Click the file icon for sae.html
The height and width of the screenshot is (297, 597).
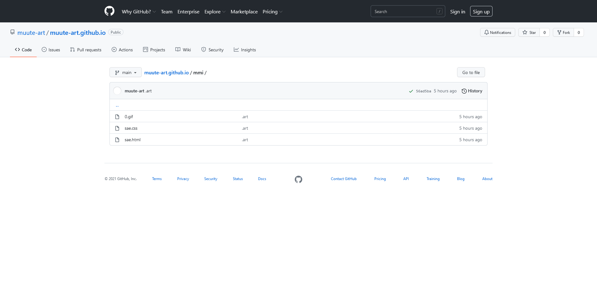117,140
